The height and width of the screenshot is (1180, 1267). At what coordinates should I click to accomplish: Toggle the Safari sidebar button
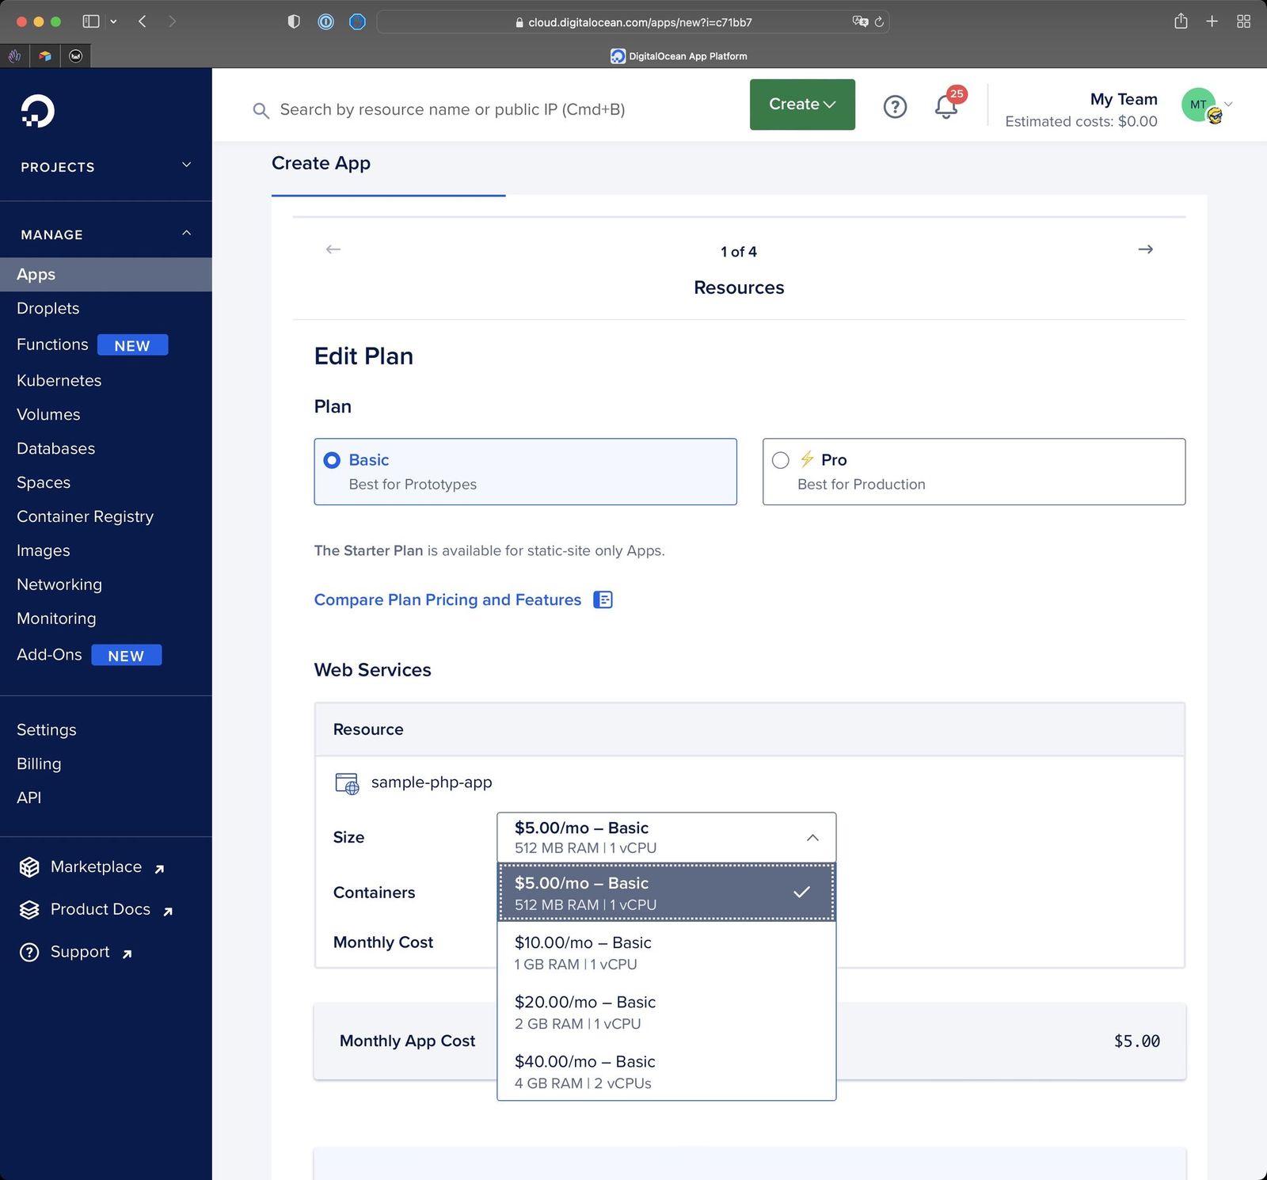(x=91, y=21)
